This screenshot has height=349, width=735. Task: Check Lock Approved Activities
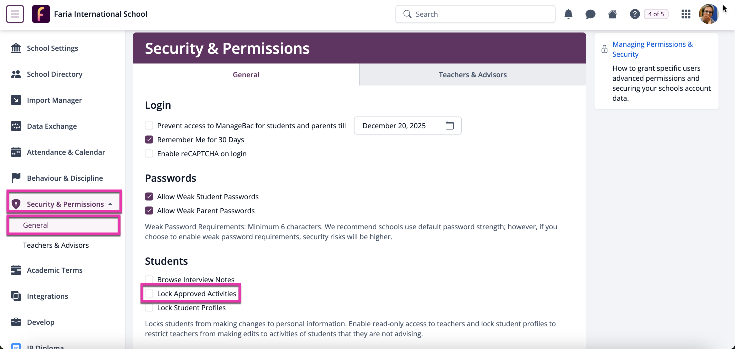[149, 293]
